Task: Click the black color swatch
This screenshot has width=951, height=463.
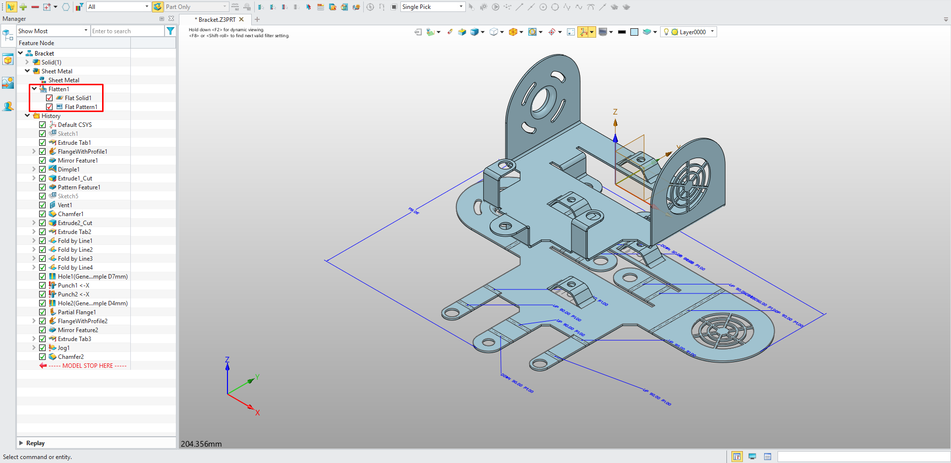Action: tap(622, 32)
